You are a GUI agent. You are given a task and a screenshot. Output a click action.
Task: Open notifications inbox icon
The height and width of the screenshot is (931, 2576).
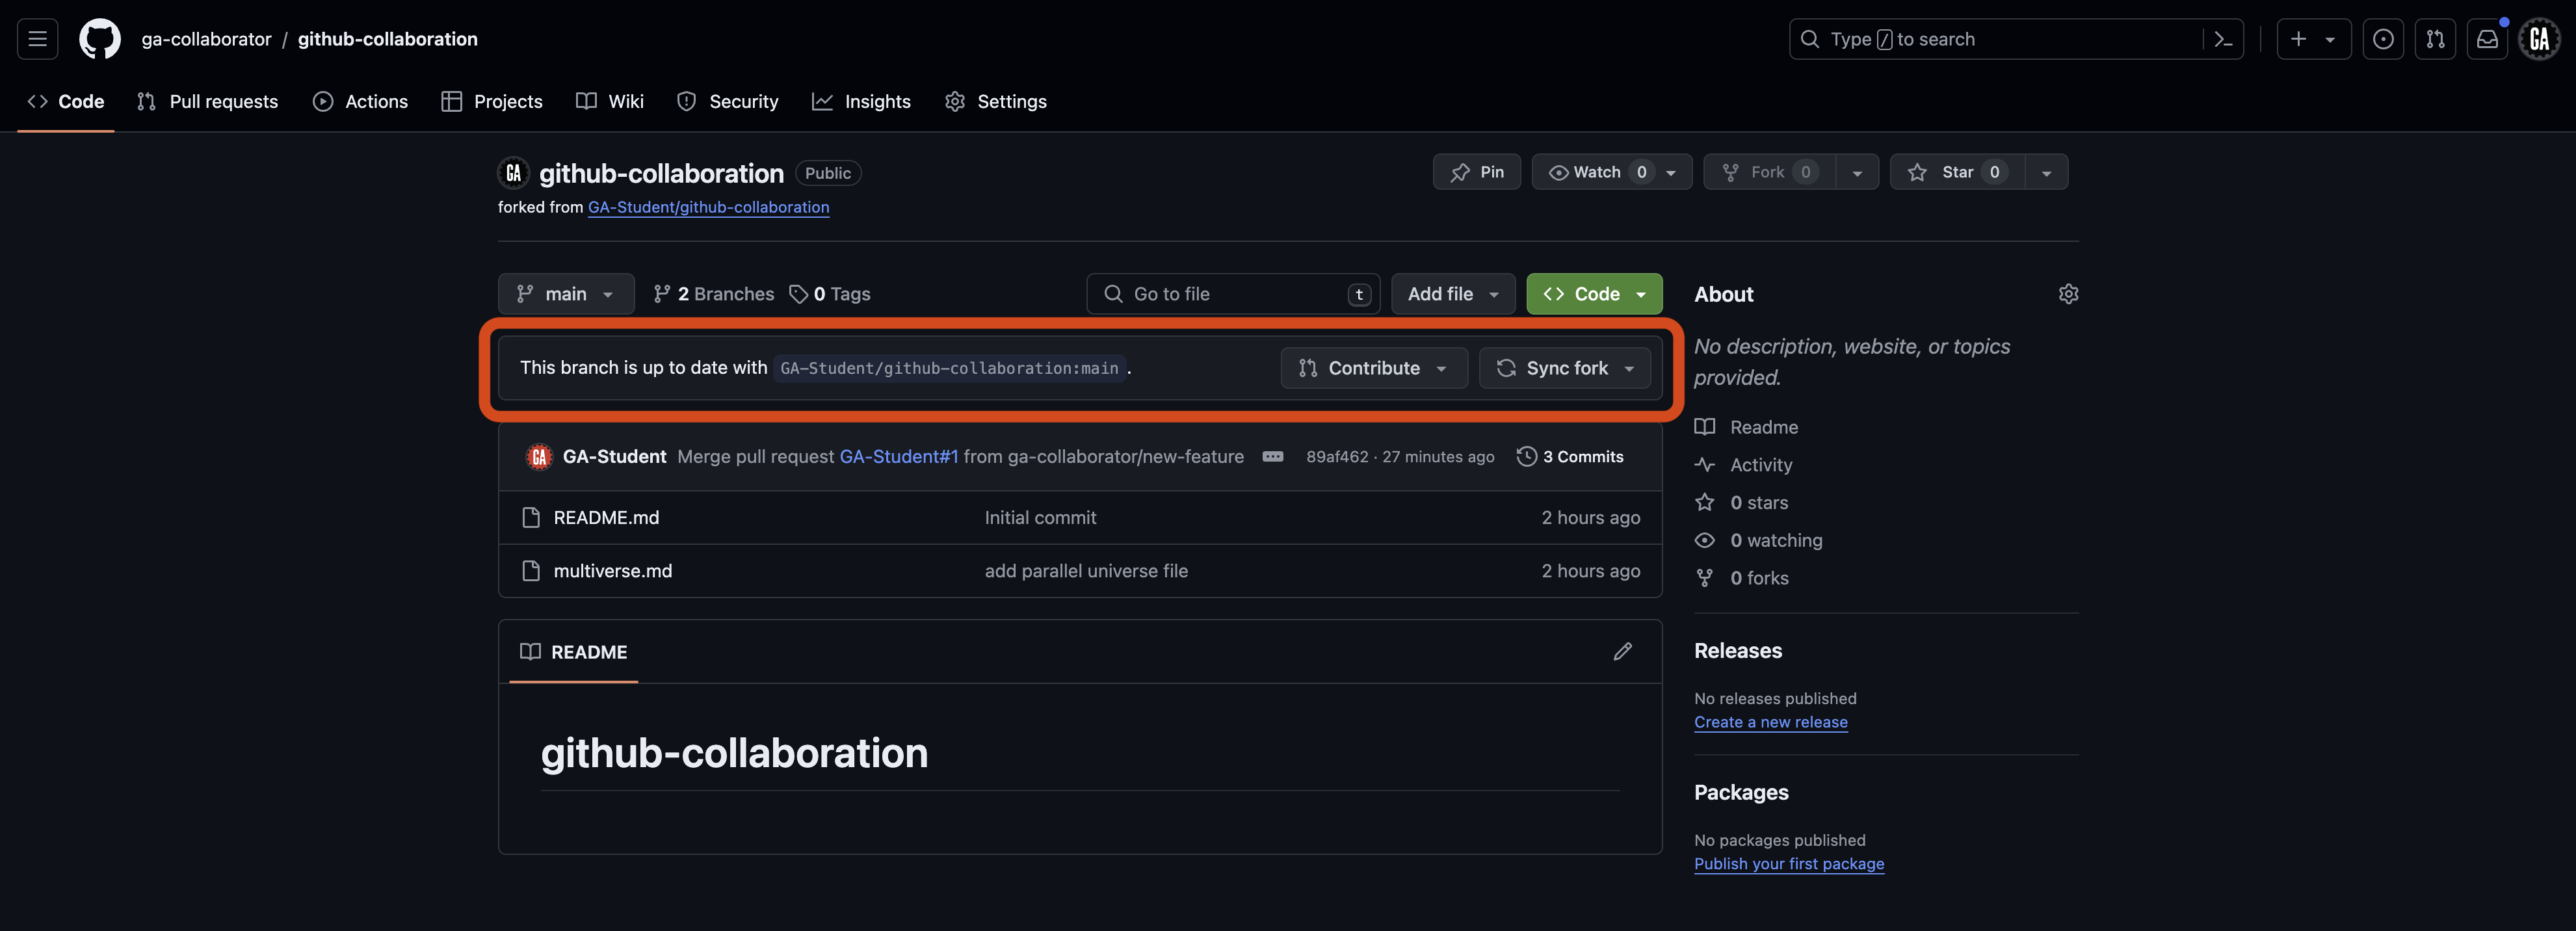[2487, 39]
